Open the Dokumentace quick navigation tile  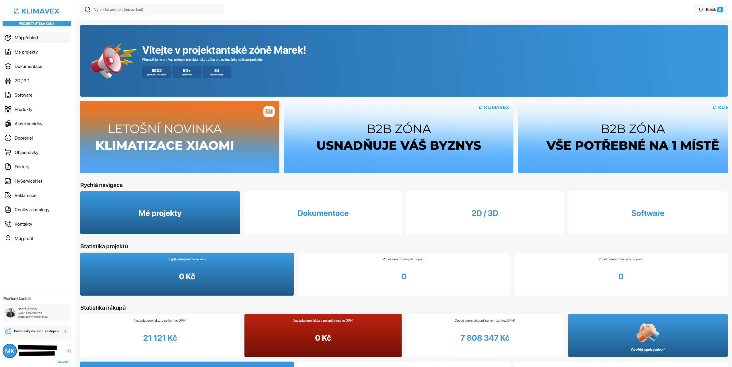click(x=323, y=213)
